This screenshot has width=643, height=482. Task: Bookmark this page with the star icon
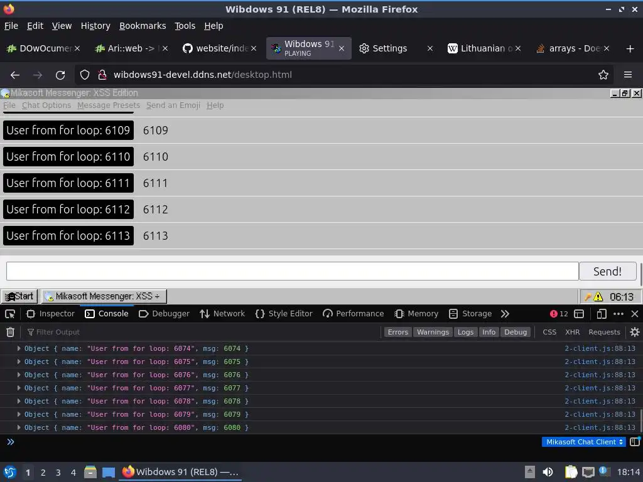(x=603, y=75)
